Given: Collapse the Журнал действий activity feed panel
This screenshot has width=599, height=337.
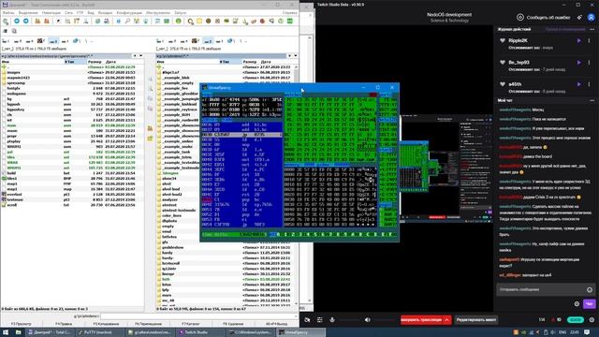Looking at the screenshot, I should tap(592, 29).
